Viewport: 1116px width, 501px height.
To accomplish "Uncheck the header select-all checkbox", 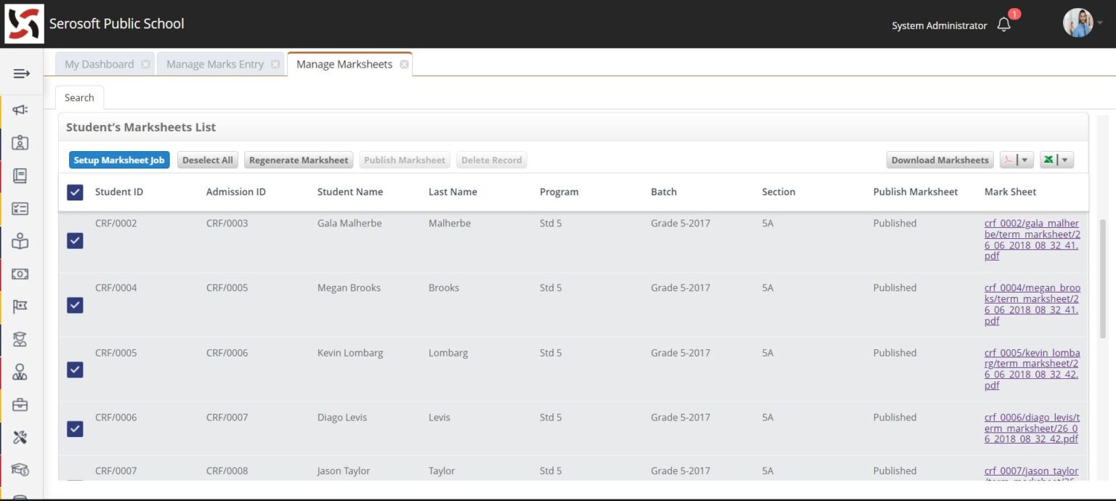I will coord(75,192).
